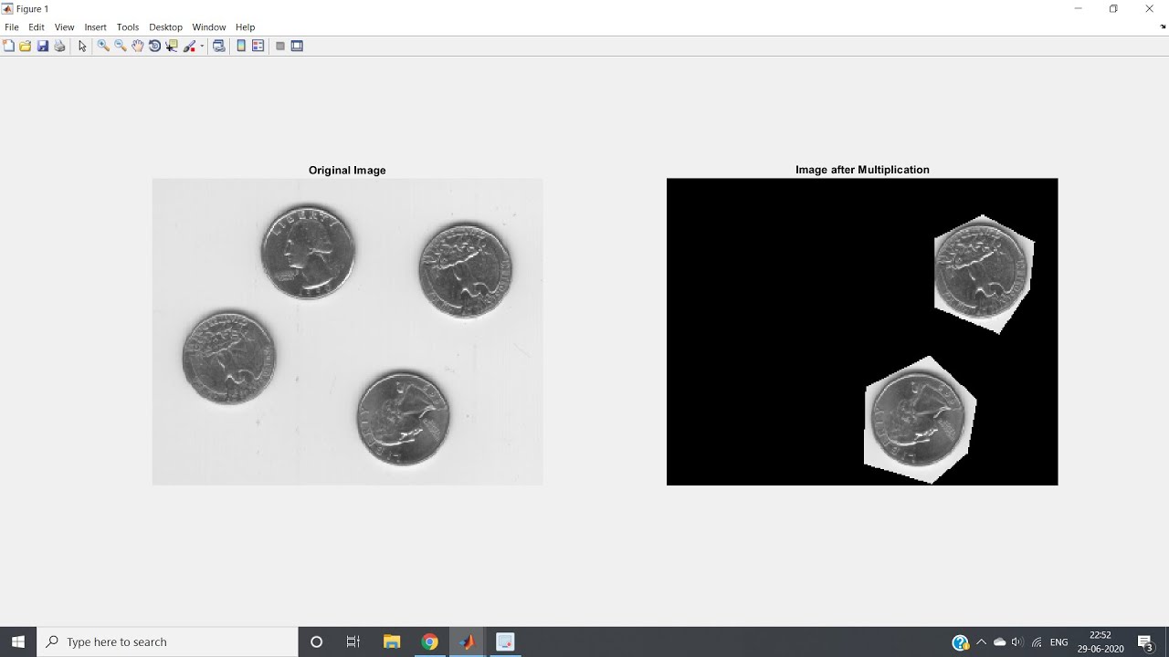The width and height of the screenshot is (1169, 657).
Task: Save the figure using the floppy icon
Action: pyautogui.click(x=43, y=46)
